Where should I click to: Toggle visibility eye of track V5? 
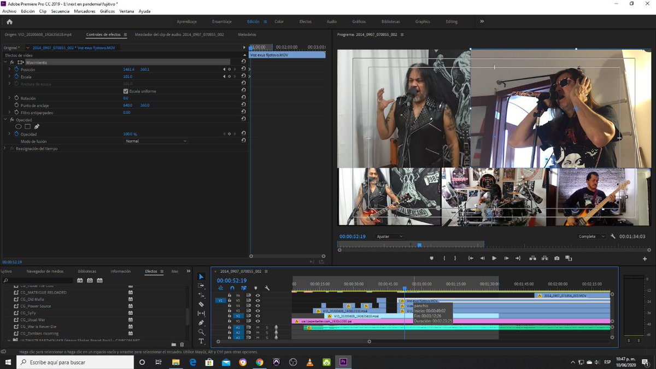coord(257,301)
